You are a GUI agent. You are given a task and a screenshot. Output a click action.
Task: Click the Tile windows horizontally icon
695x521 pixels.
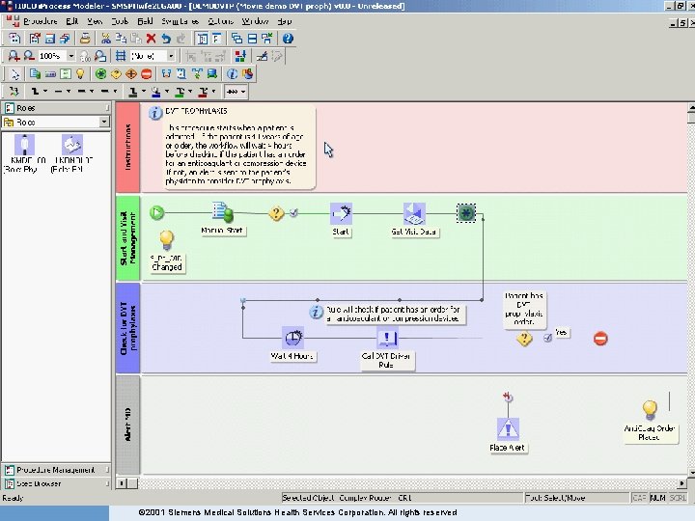(252, 39)
